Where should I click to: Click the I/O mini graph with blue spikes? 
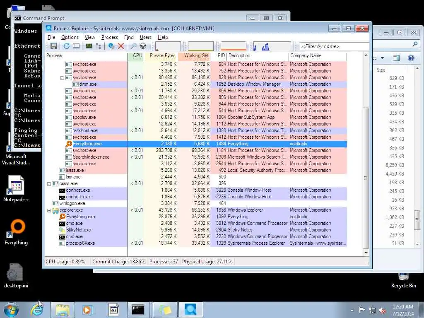click(x=272, y=46)
